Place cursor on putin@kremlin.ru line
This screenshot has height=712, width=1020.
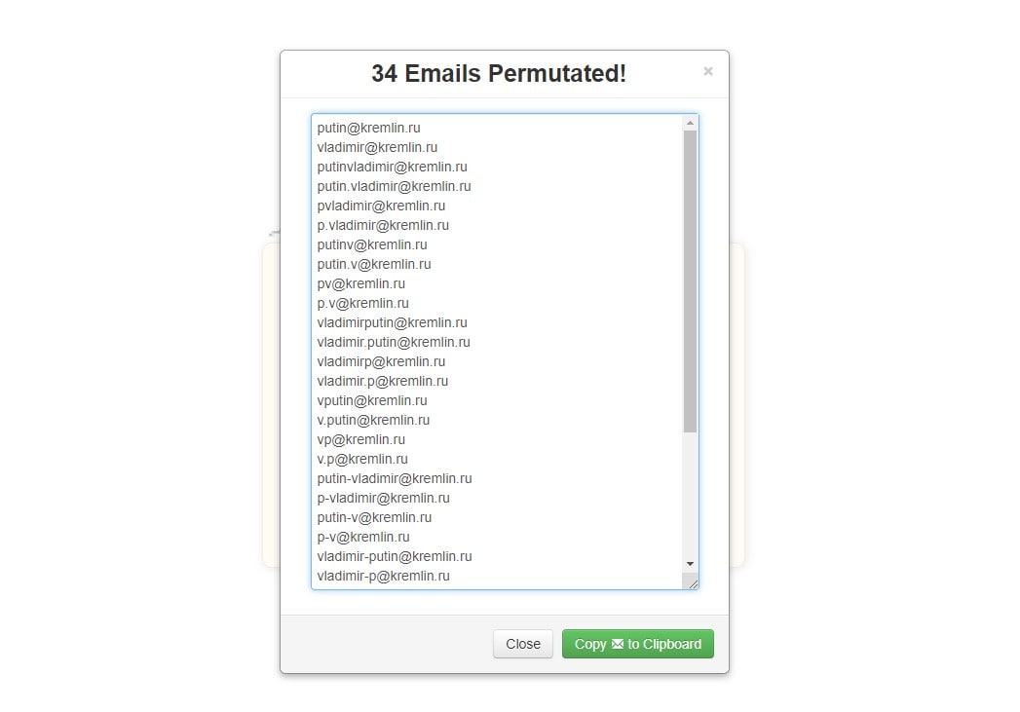pyautogui.click(x=369, y=128)
